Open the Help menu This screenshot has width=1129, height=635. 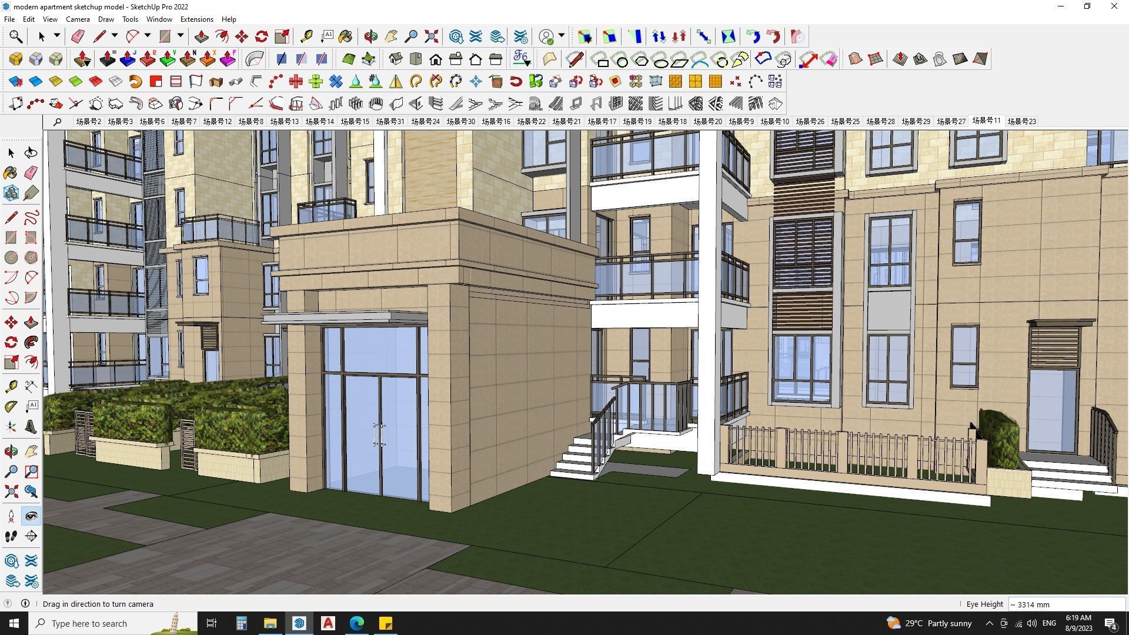229,19
